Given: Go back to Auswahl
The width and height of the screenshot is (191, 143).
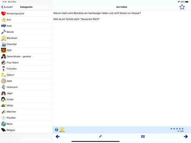Looking at the screenshot, I should [x=7, y=7].
